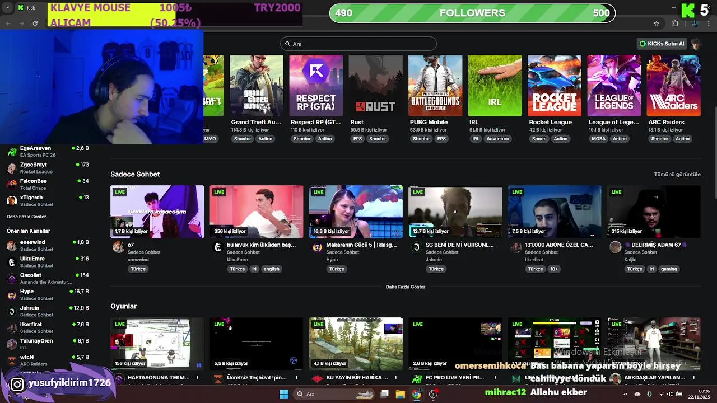Screen dimensions: 717x403
Task: Click the KICKs Satın Al button
Action: point(662,44)
